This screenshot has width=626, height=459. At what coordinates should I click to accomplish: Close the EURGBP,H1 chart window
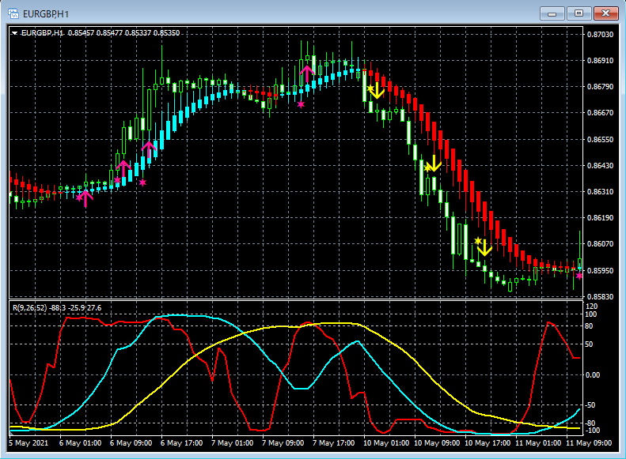[606, 13]
